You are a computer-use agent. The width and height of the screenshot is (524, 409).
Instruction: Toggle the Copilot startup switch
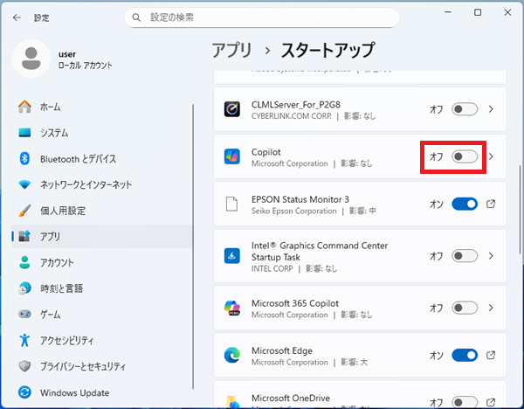pyautogui.click(x=465, y=156)
